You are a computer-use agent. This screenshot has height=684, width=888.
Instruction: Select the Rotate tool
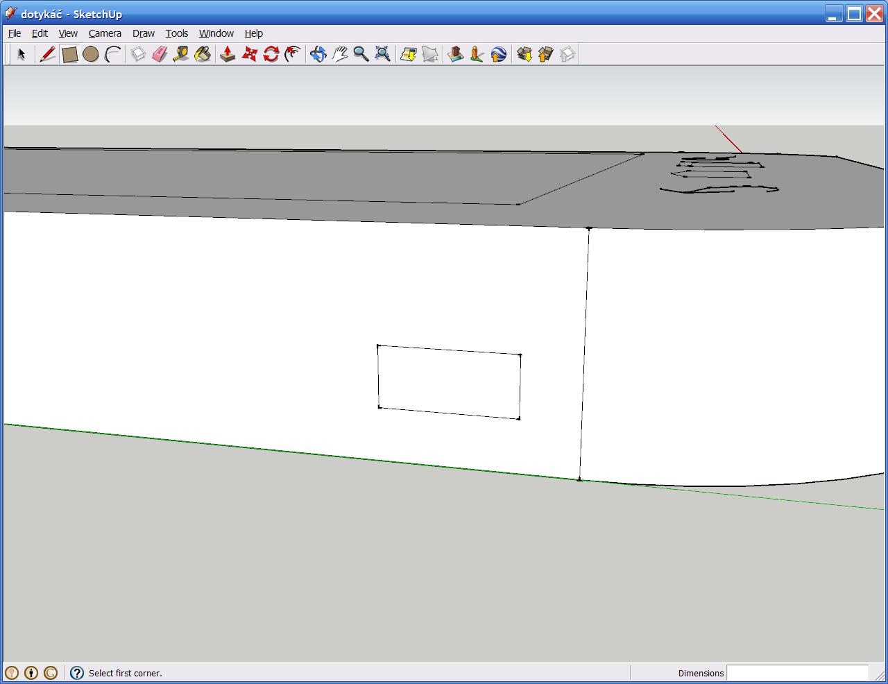271,54
